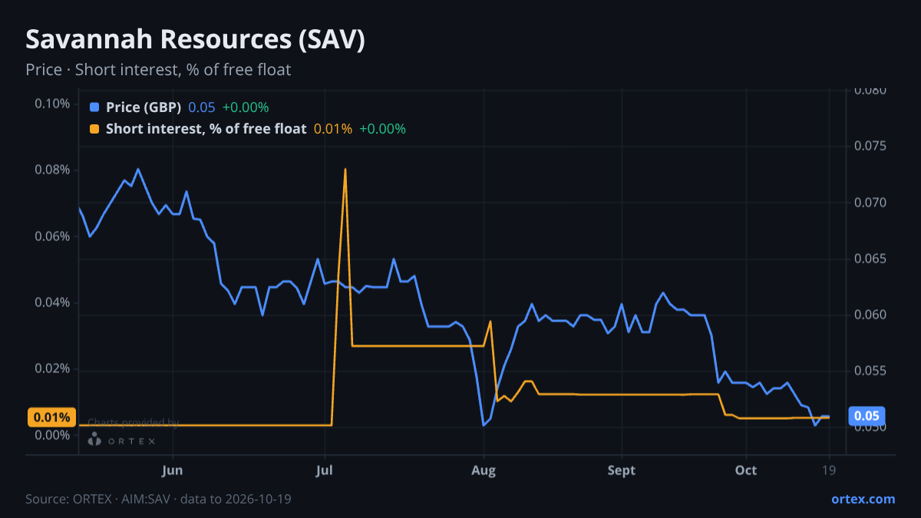Select the 'Short interest, % of free float' legend label
Viewport: 921px width, 518px height.
(206, 129)
